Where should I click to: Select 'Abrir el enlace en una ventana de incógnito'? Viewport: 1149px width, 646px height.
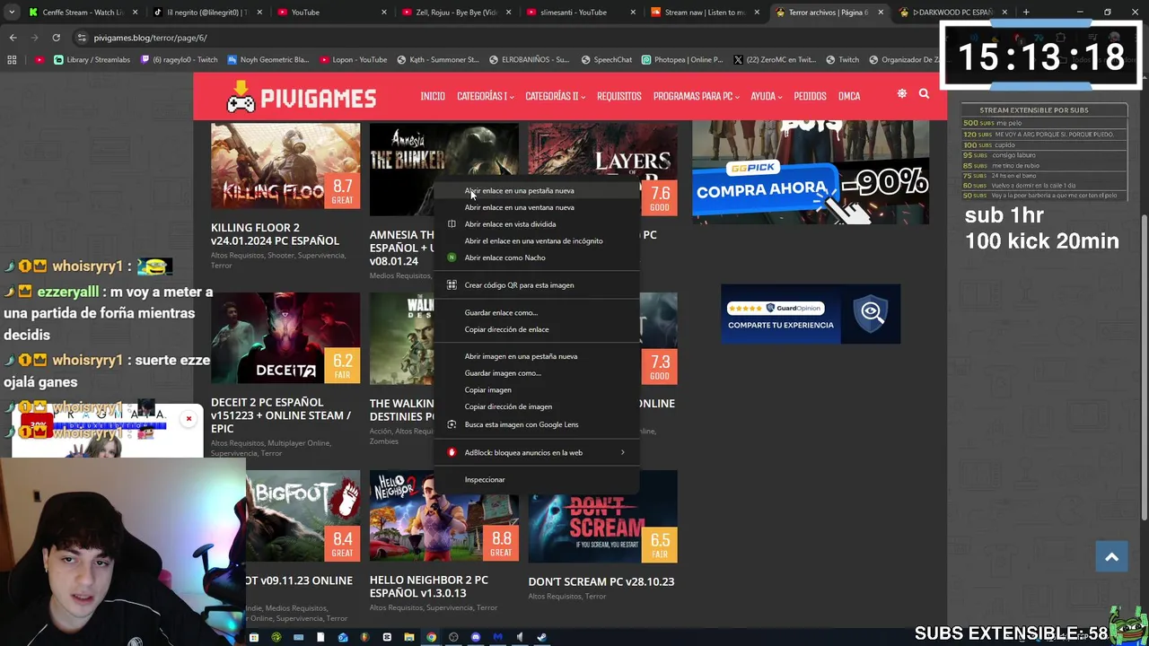pyautogui.click(x=536, y=240)
